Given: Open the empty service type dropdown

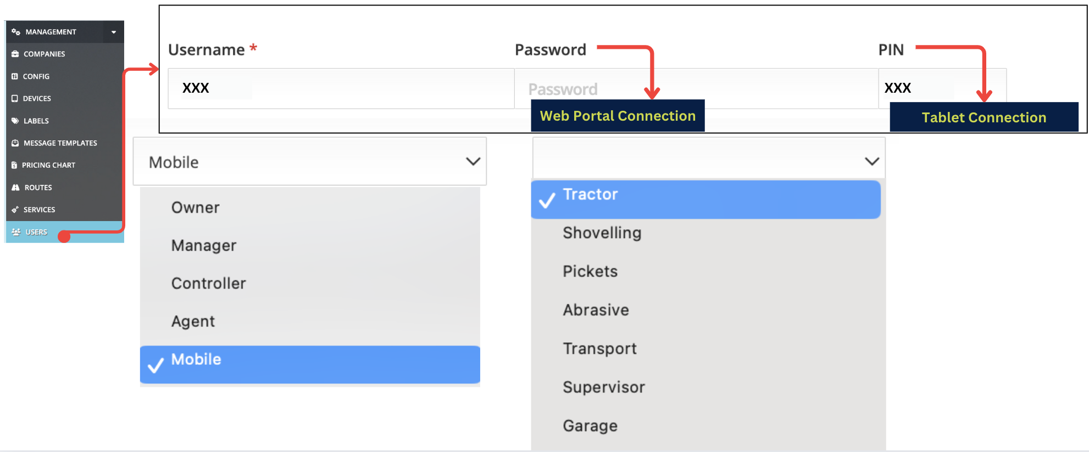Looking at the screenshot, I should tap(709, 158).
